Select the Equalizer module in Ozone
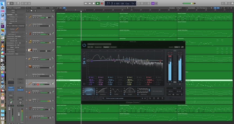Screen dimensions: 234x124 (x=89, y=91)
